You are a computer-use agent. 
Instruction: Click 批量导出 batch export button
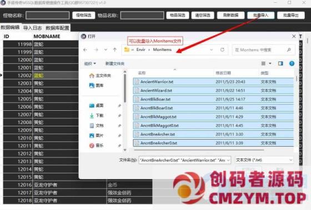click(x=291, y=16)
